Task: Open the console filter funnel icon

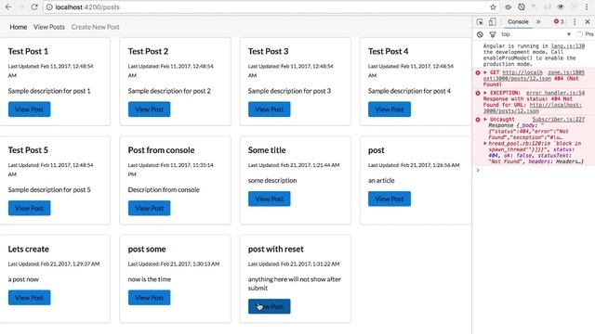Action: (493, 34)
